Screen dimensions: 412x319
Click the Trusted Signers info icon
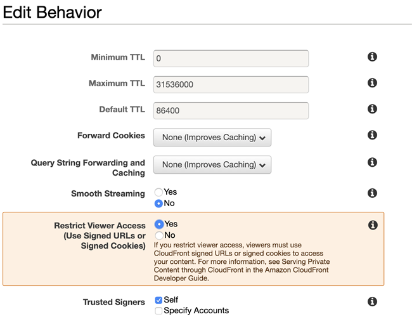(373, 302)
